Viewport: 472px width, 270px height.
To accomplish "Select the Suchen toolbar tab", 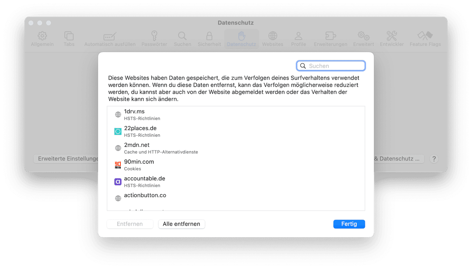I will (x=182, y=39).
